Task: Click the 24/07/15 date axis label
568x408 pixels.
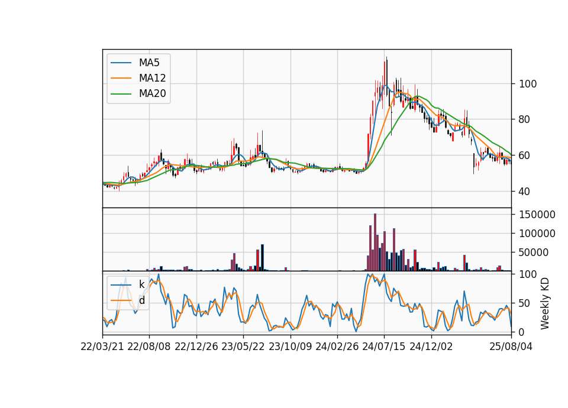Action: pos(384,347)
